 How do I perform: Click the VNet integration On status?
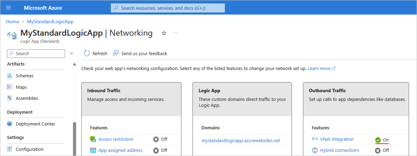pos(382,140)
